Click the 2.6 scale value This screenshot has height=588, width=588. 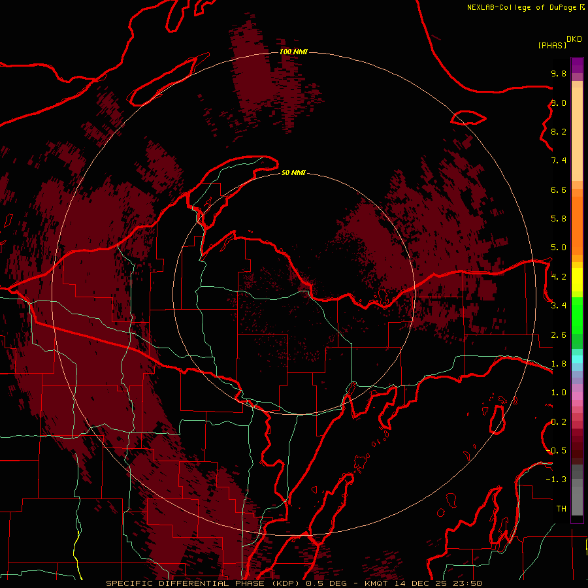pyautogui.click(x=559, y=335)
